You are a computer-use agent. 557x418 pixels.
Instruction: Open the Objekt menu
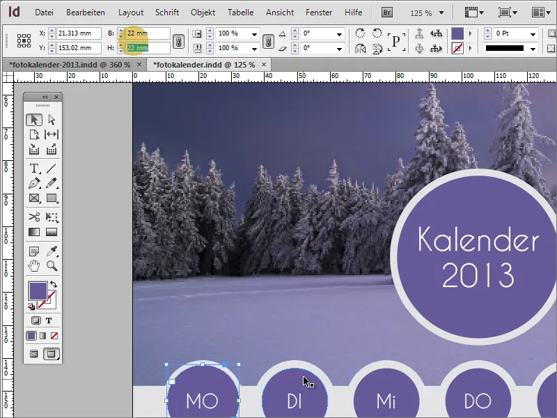[x=203, y=13]
